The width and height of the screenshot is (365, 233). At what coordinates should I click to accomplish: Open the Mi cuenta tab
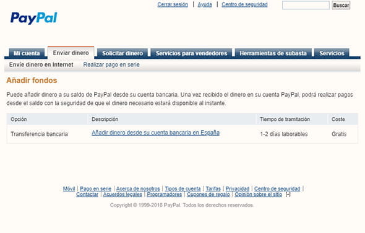(x=27, y=53)
